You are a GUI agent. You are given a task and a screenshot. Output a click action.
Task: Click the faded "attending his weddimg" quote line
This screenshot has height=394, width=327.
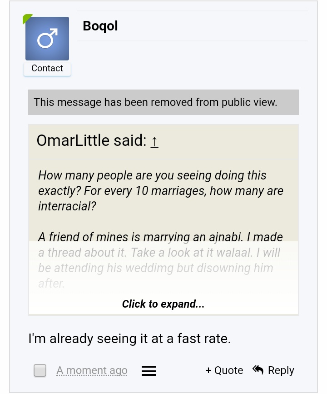(x=155, y=268)
